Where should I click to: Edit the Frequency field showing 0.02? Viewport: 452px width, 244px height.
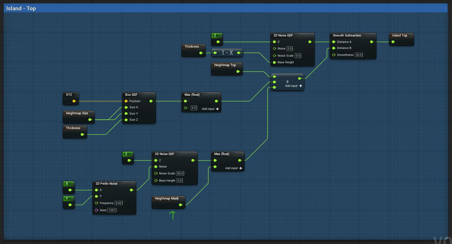118,203
